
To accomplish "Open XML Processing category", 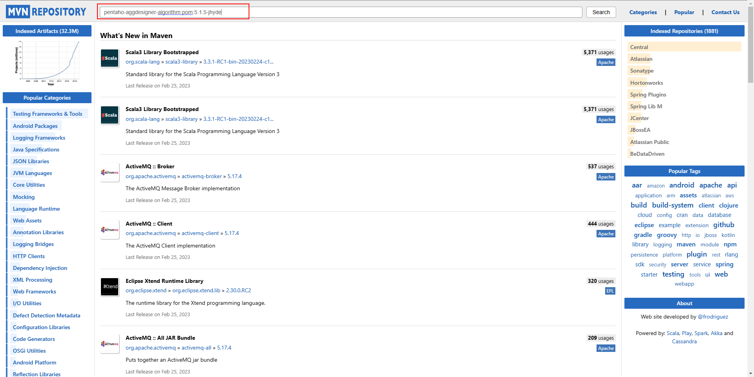I will pos(33,280).
